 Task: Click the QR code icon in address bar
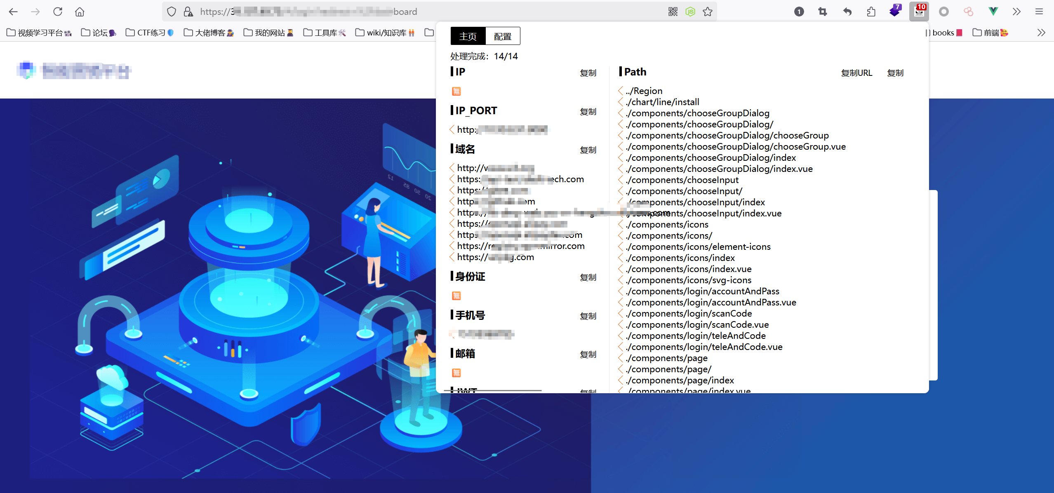click(673, 12)
